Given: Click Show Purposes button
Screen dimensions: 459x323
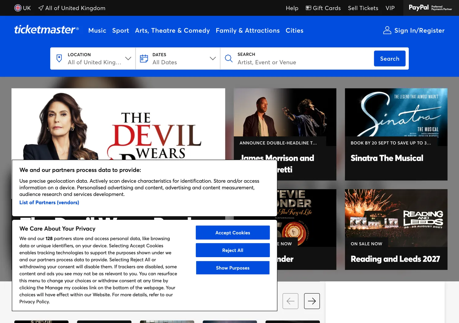Looking at the screenshot, I should pos(233,268).
